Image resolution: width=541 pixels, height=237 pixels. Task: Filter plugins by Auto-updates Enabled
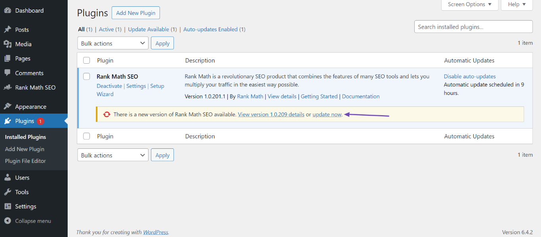point(210,29)
